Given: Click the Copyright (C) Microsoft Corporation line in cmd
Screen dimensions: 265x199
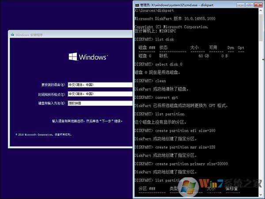Looking at the screenshot, I should click(171, 27).
